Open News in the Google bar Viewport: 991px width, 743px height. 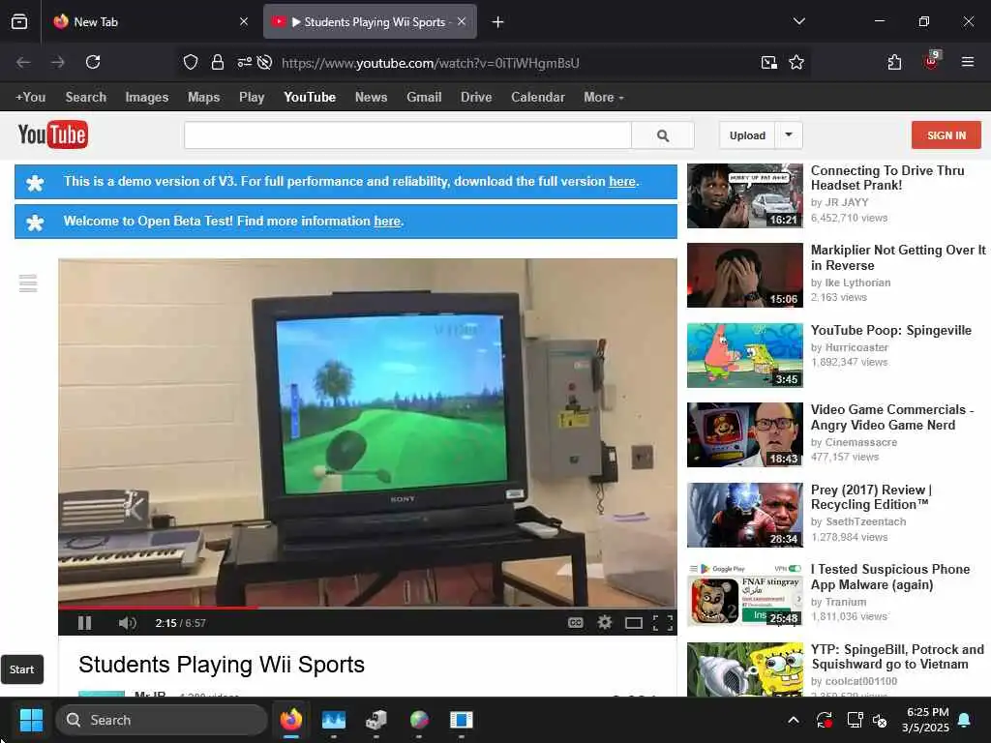tap(371, 98)
